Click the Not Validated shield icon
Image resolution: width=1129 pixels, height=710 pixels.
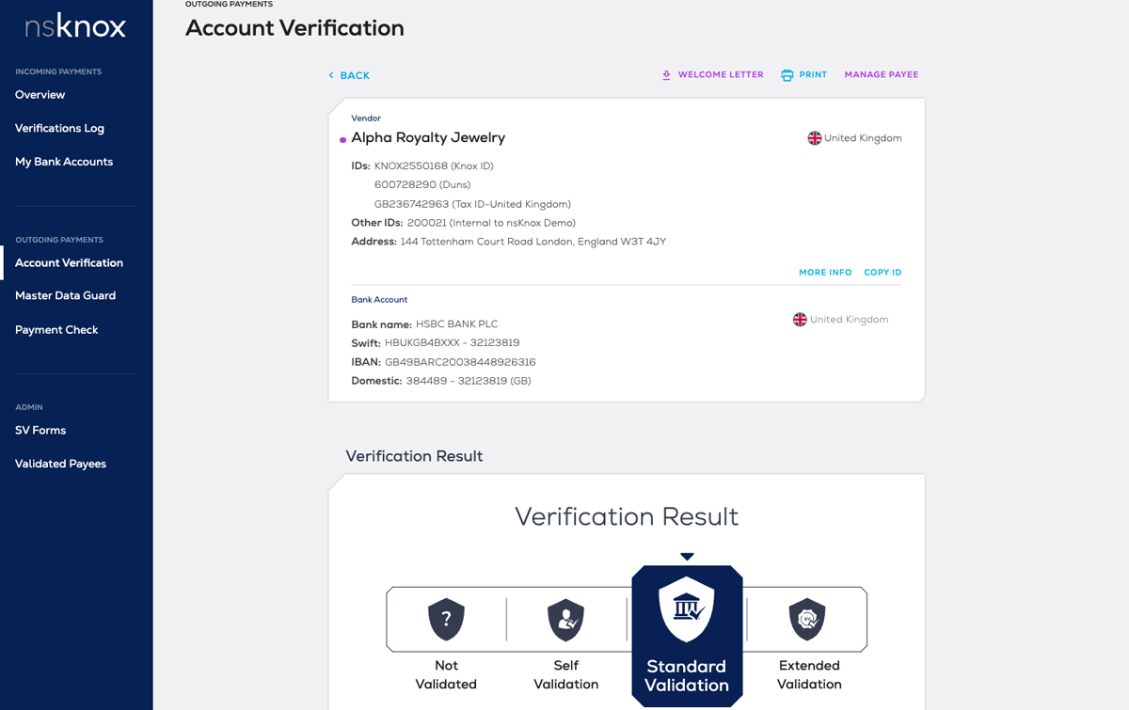pos(446,619)
